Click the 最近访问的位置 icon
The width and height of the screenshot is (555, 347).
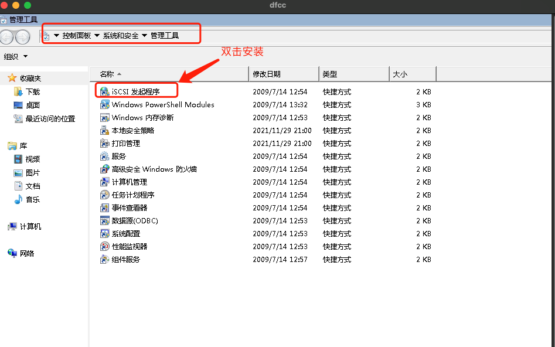pyautogui.click(x=18, y=118)
